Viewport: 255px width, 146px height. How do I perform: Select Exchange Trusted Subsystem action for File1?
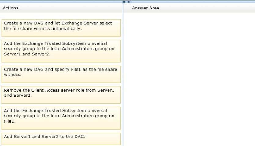pos(61,118)
